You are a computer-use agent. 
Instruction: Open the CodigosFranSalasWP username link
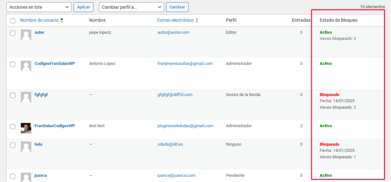click(55, 64)
